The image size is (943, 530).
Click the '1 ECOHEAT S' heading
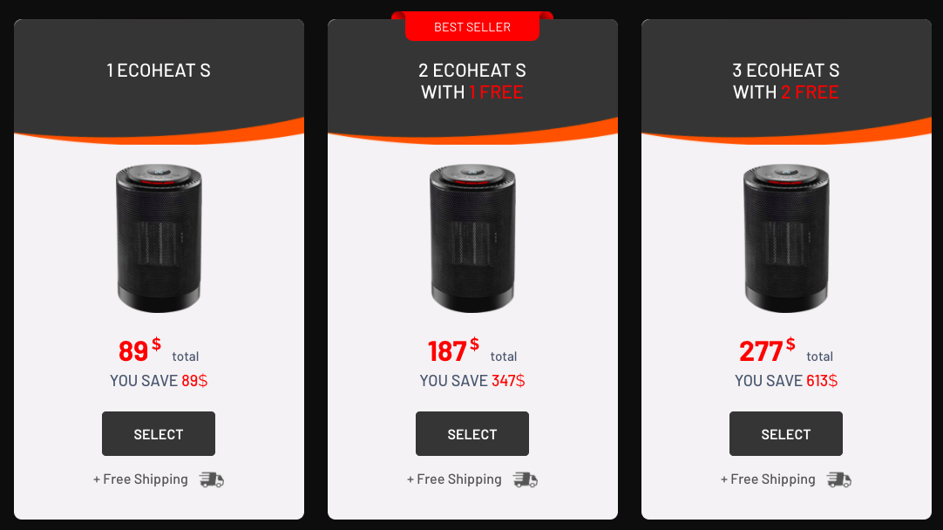(x=159, y=71)
